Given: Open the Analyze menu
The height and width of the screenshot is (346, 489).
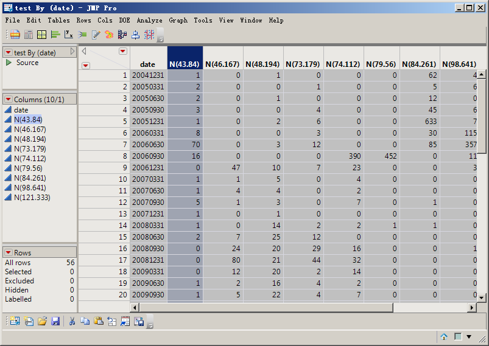Looking at the screenshot, I should coord(149,20).
